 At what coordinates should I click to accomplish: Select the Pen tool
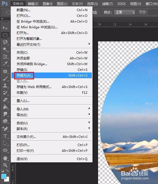(x=5, y=129)
